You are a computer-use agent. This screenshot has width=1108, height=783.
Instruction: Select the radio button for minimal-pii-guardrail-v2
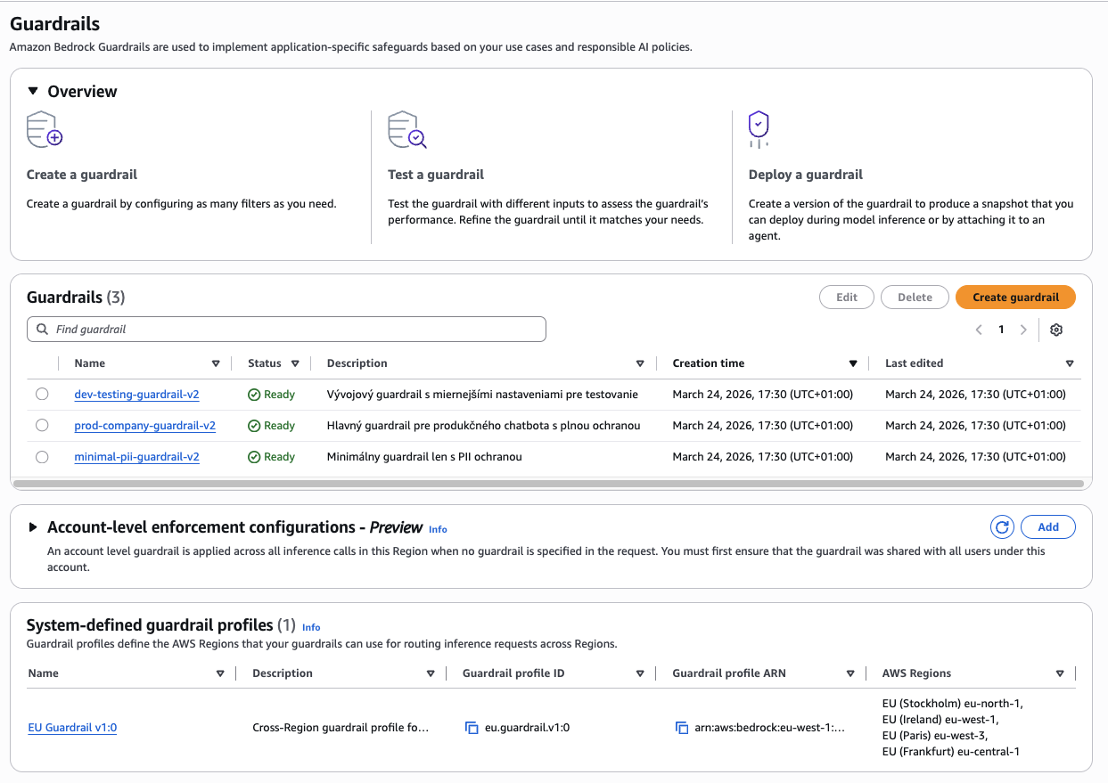tap(42, 456)
